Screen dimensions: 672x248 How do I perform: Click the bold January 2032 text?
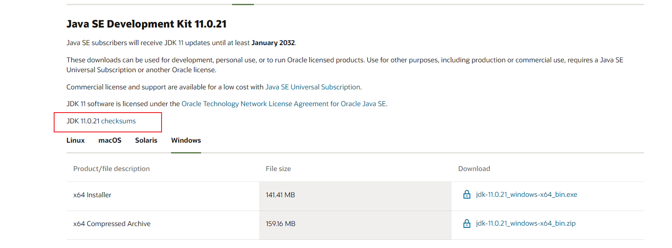point(273,43)
